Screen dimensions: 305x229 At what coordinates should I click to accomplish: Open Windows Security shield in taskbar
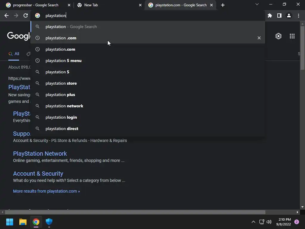[x=49, y=222]
